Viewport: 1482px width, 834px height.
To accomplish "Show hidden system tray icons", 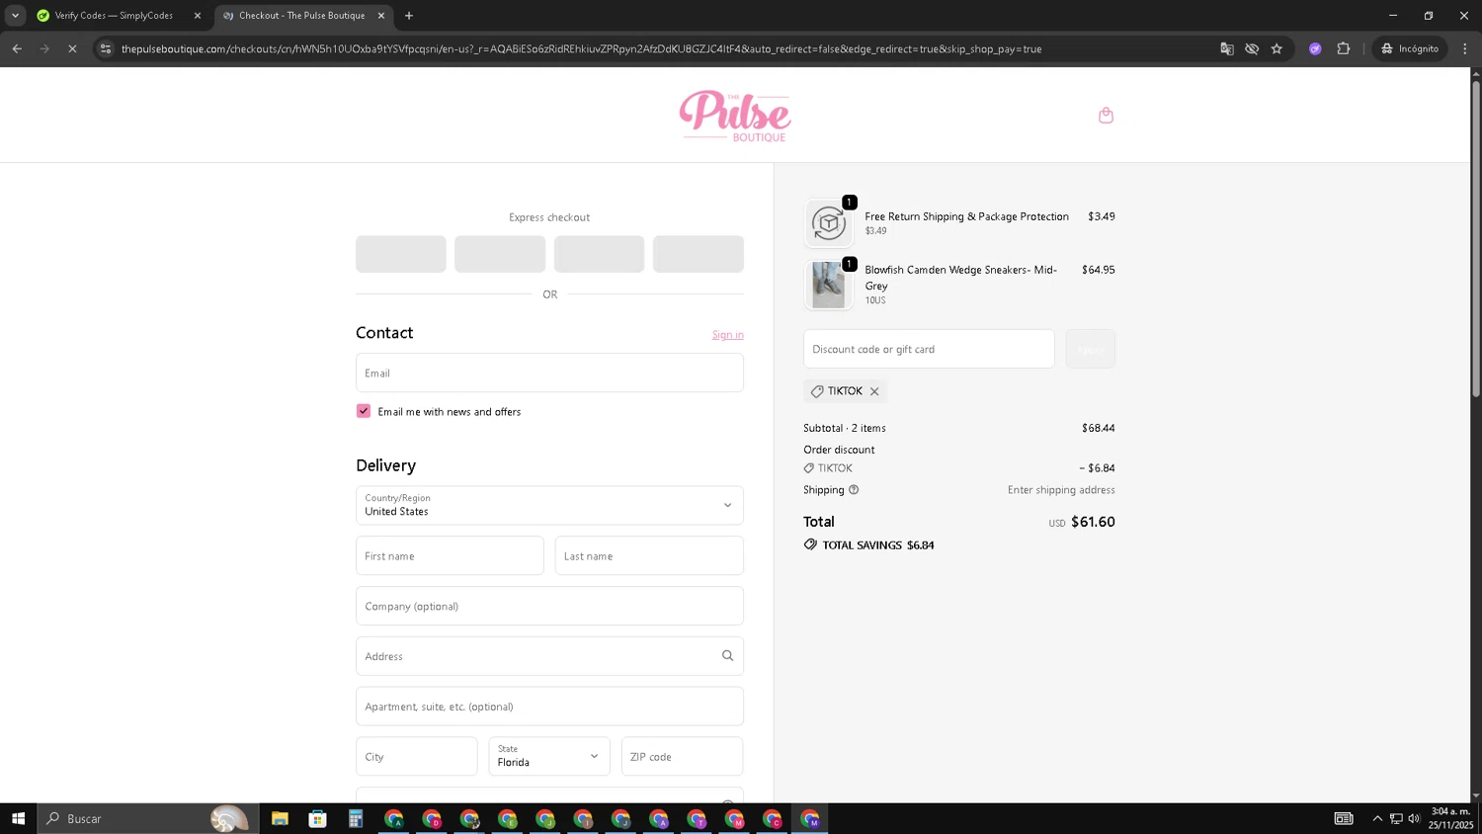I will click(1377, 818).
